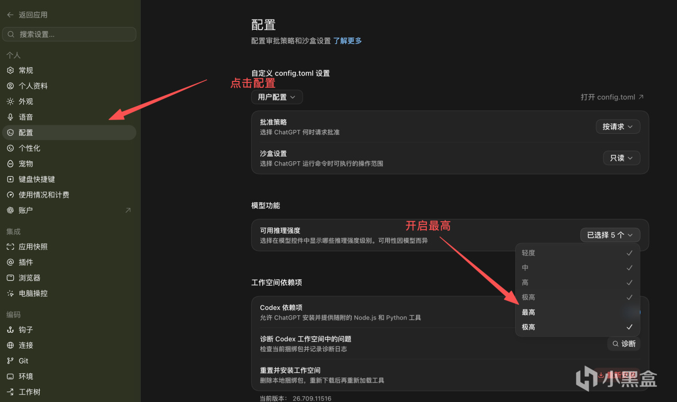Open 语音 settings via the microphone icon
The image size is (677, 402).
[10, 117]
